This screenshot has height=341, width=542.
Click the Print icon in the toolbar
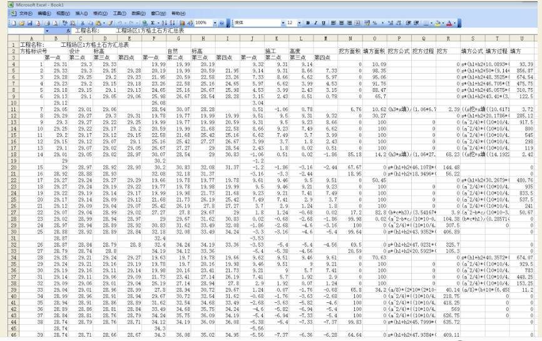click(x=48, y=23)
